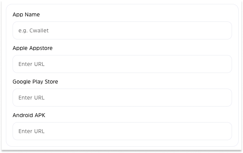This screenshot has height=153, width=243.
Task: Focus the Apple Appstore URL field
Action: tap(122, 64)
